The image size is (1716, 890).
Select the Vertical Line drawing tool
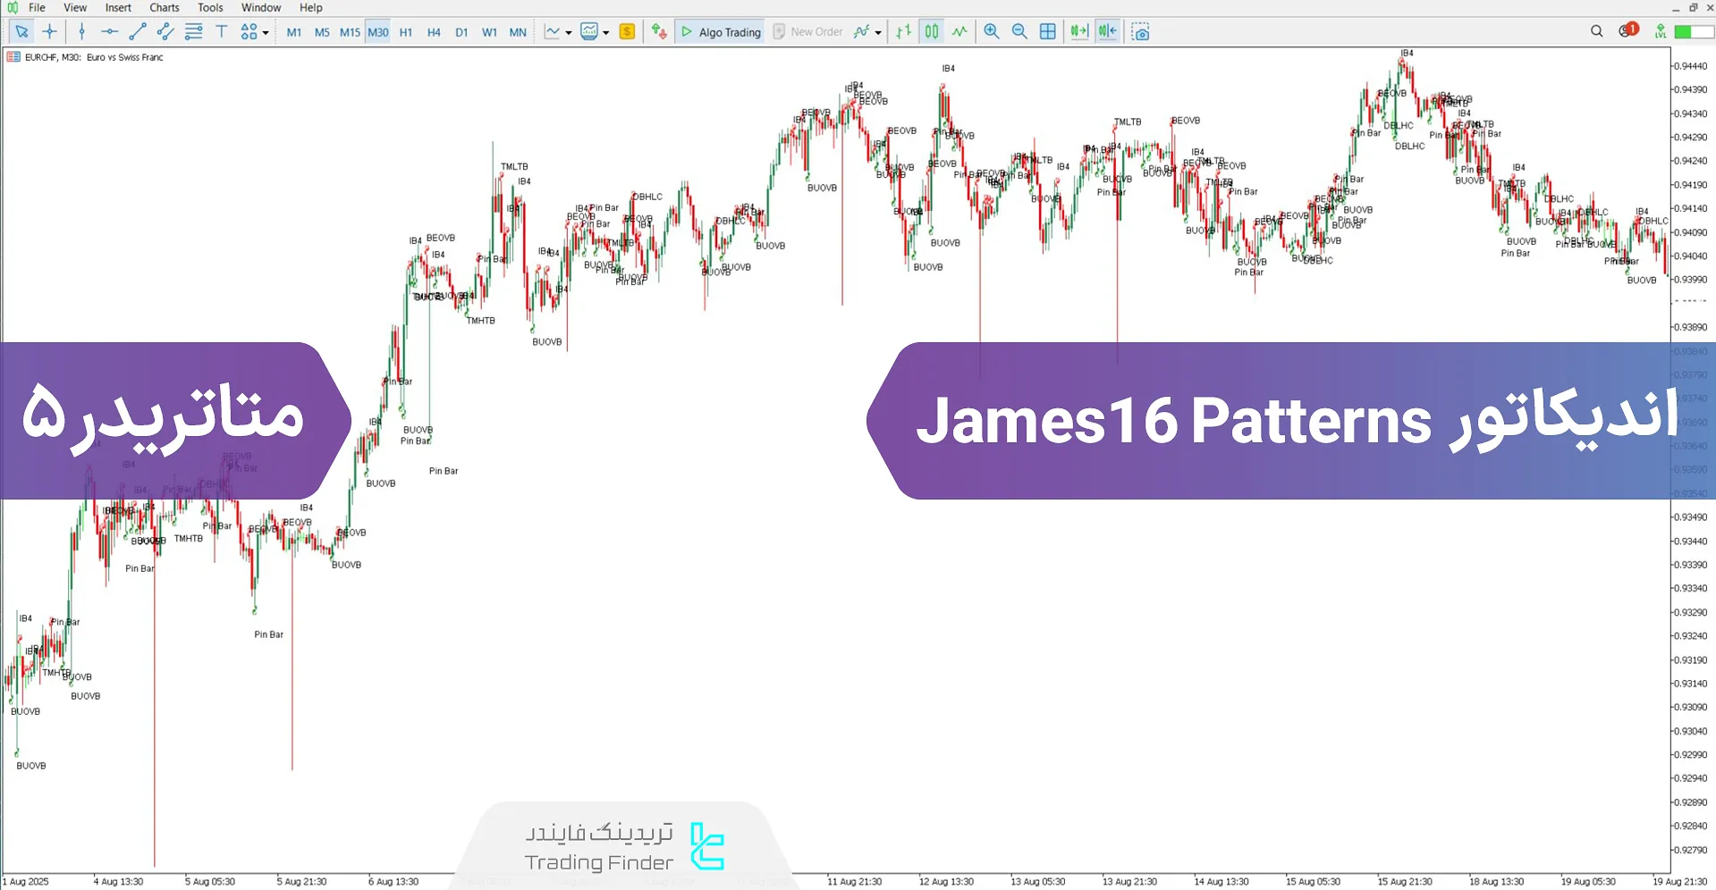point(81,31)
